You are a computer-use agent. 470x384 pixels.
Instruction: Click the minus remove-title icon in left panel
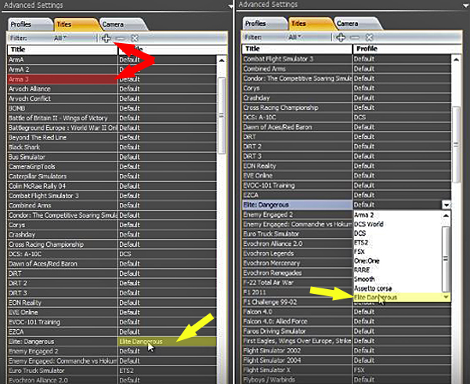[121, 38]
